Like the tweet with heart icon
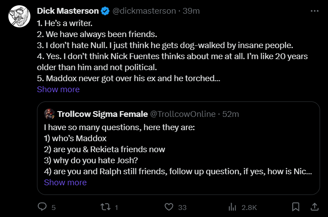 tap(169, 206)
